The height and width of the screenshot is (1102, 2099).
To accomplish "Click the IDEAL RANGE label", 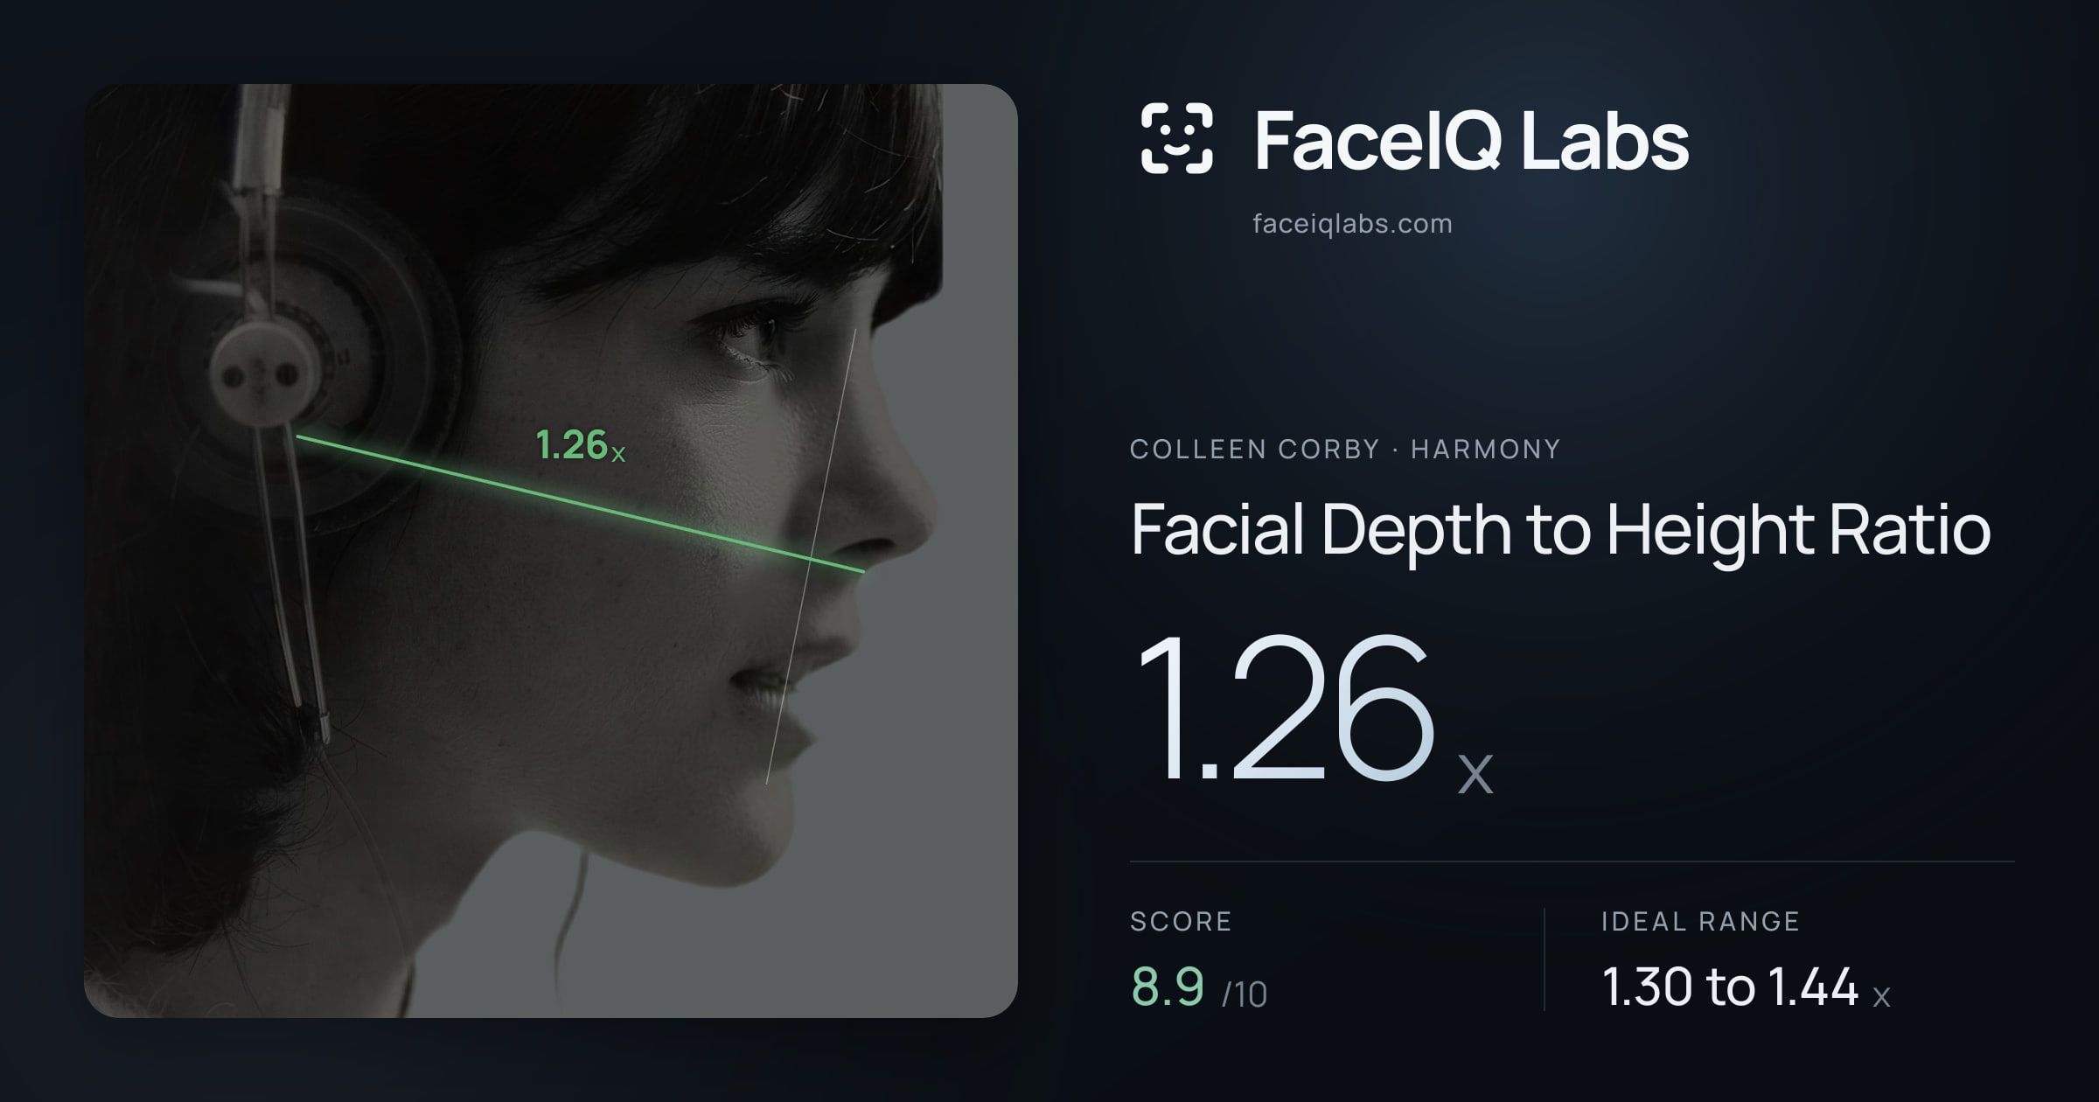I will (1700, 921).
